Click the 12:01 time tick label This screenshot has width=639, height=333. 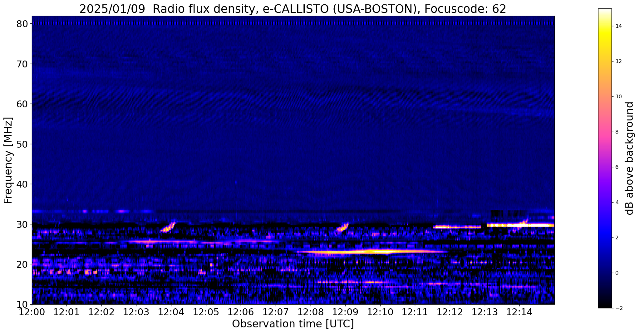pyautogui.click(x=66, y=312)
